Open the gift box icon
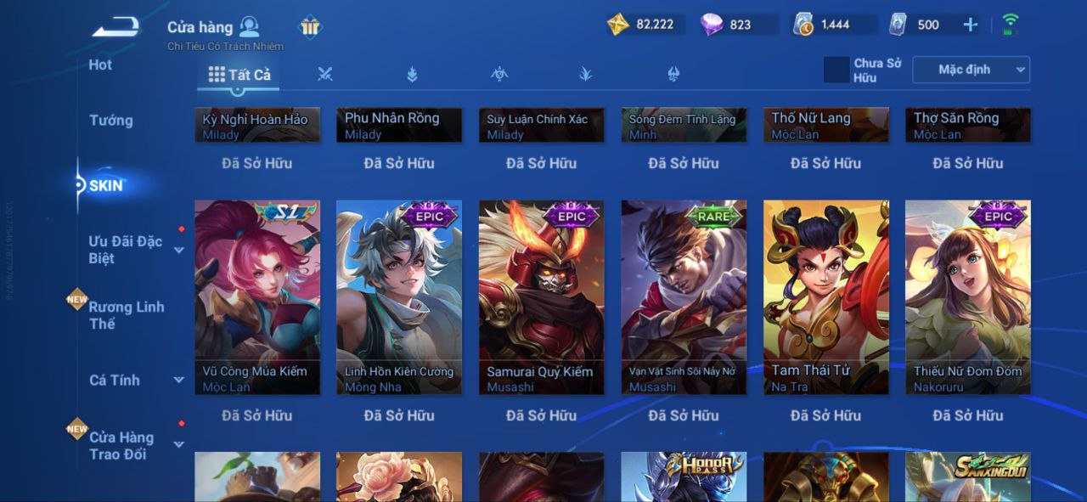 (x=310, y=27)
